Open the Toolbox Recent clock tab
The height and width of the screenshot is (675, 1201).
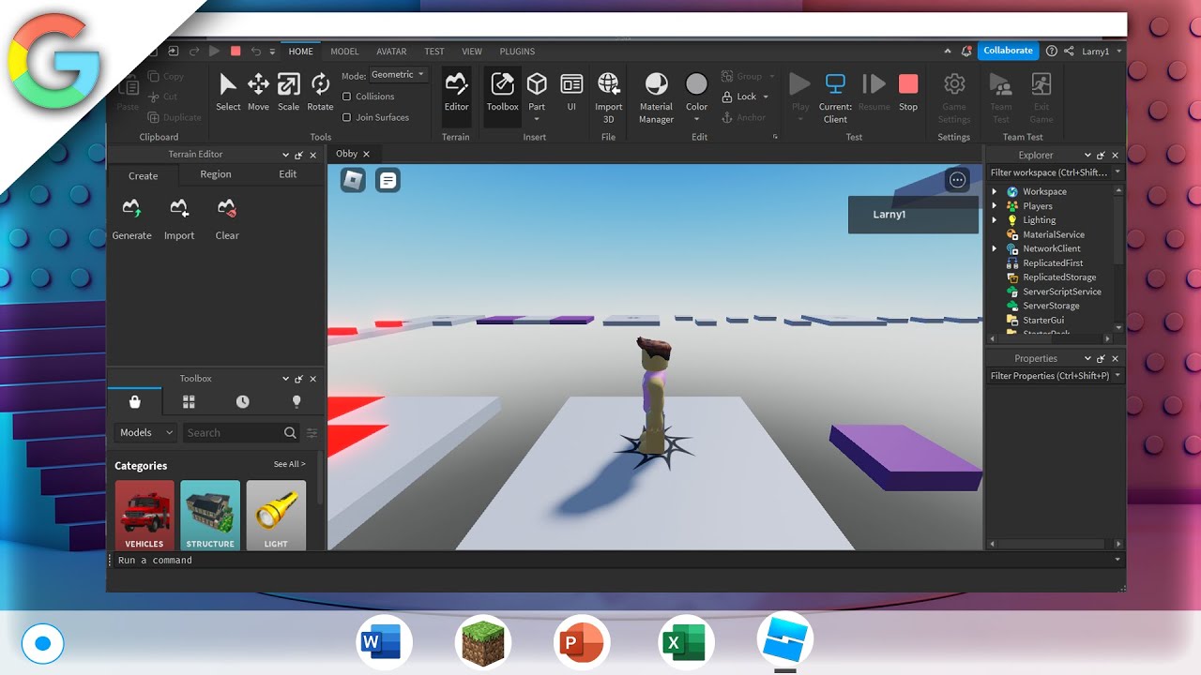point(243,401)
